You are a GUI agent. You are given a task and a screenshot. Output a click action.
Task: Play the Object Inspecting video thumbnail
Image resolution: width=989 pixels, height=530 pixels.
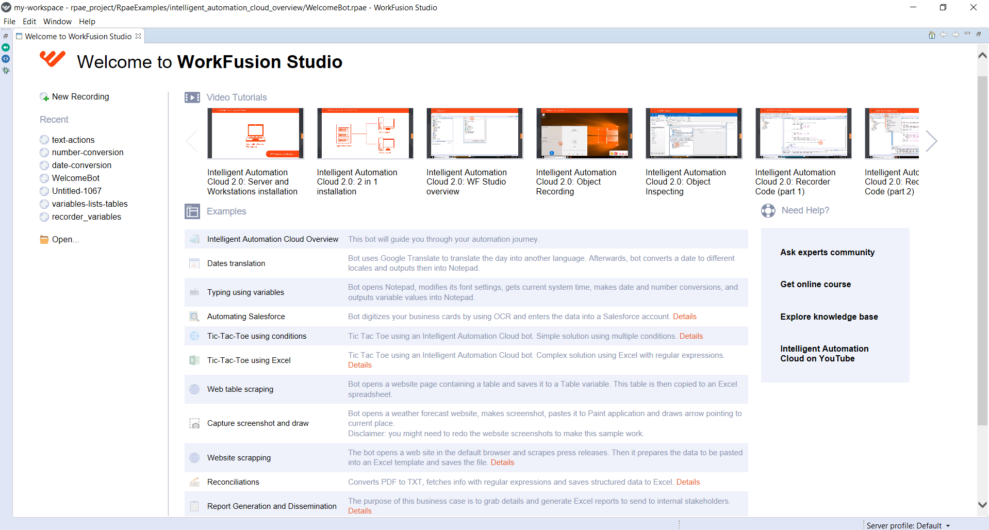click(x=694, y=133)
